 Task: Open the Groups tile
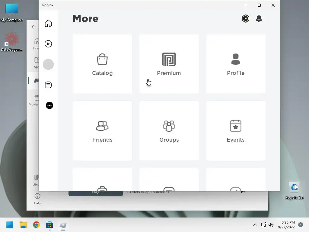(x=169, y=130)
